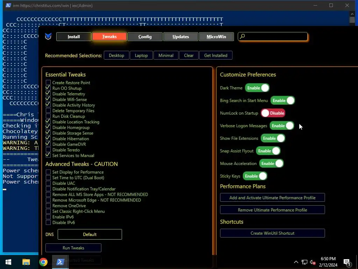Image resolution: width=358 pixels, height=269 pixels.
Task: Check Disable IPv6
Action: click(x=48, y=222)
